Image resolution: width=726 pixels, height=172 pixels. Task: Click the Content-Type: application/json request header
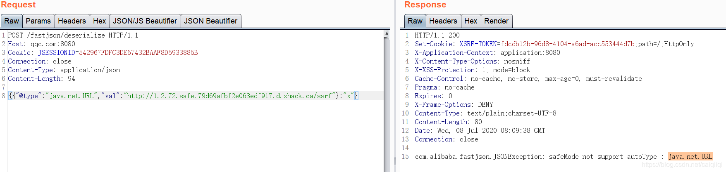(64, 70)
